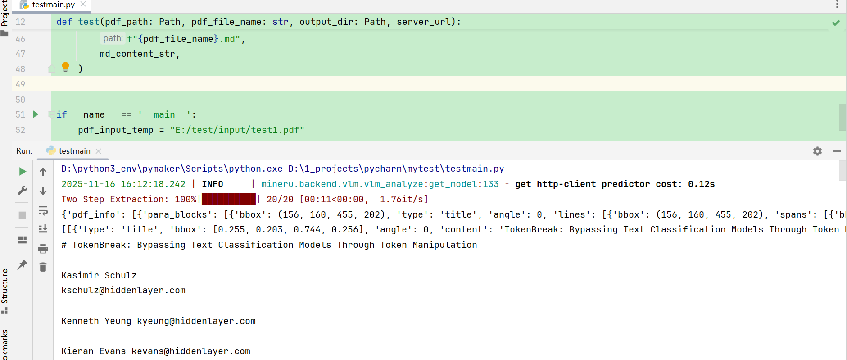Place cursor on empty line 49
Image resolution: width=847 pixels, height=360 pixels.
coord(378,84)
